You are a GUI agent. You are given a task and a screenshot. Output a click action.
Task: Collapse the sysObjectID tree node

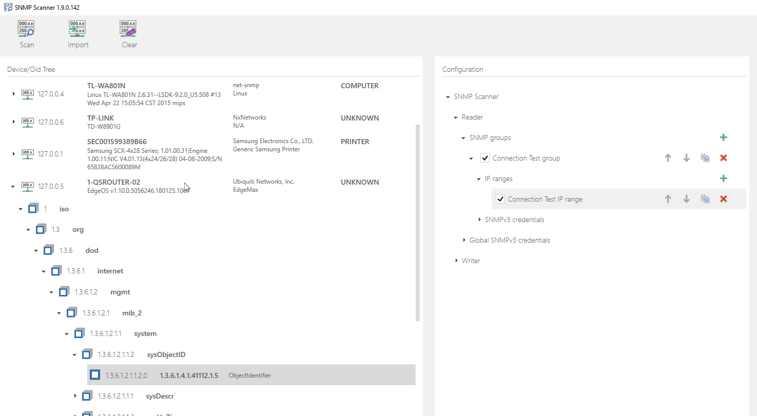point(74,355)
